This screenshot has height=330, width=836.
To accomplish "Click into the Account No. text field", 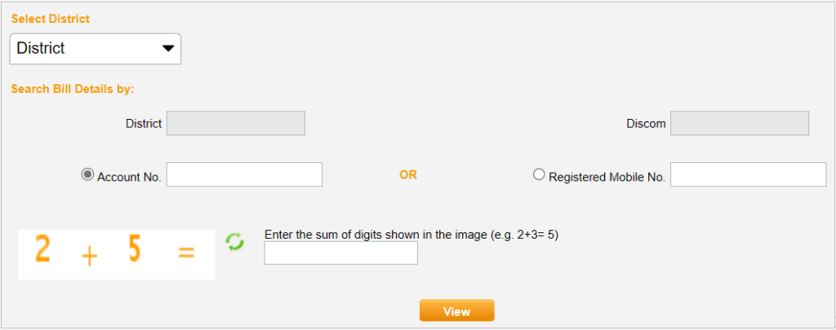I will 244,174.
